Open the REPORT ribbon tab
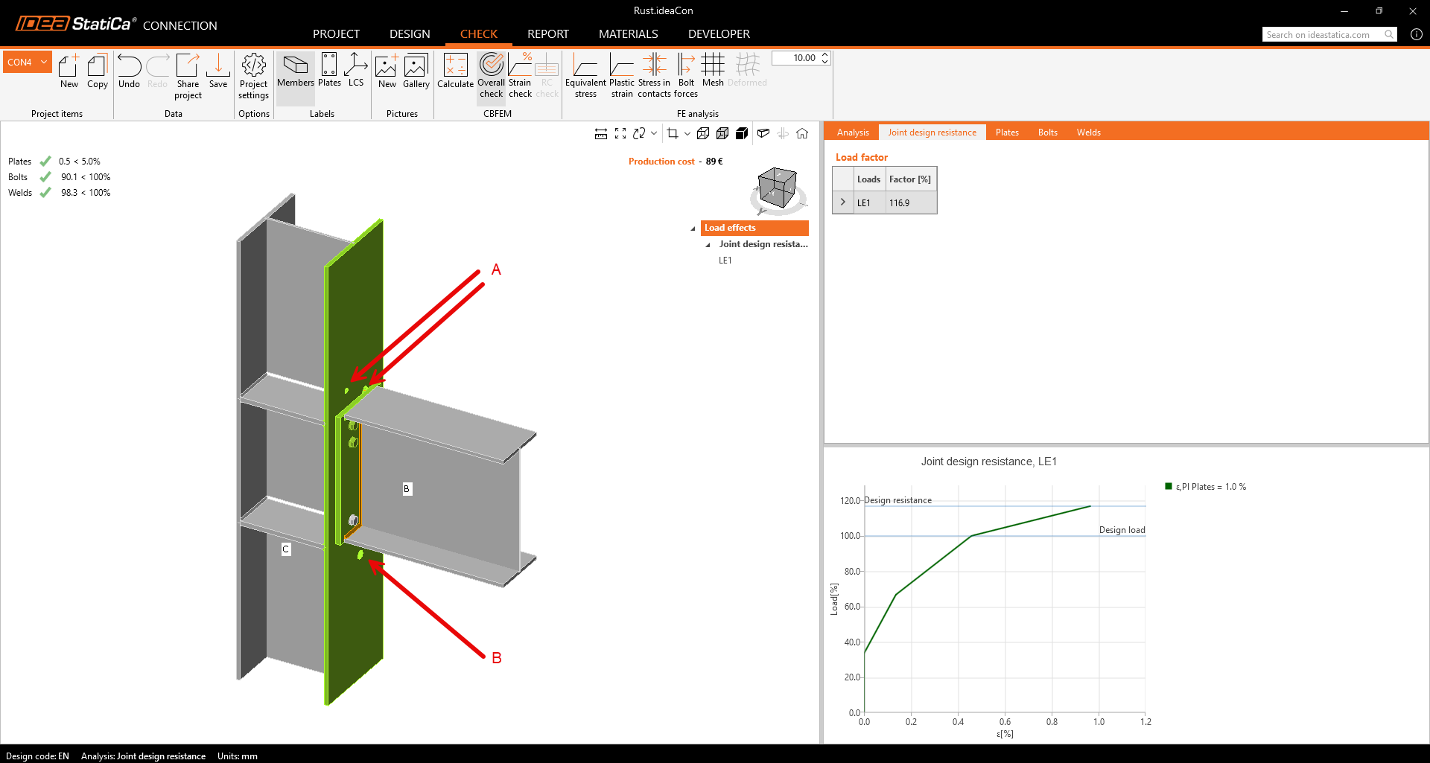 click(548, 34)
